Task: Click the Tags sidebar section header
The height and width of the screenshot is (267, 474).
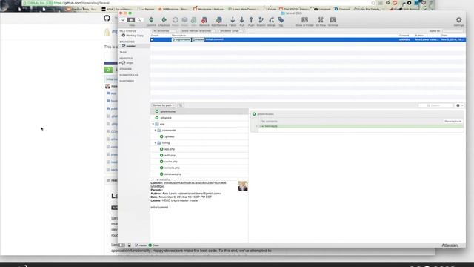Action: (123, 53)
